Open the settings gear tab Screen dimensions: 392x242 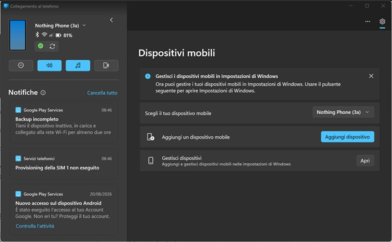[x=382, y=21]
